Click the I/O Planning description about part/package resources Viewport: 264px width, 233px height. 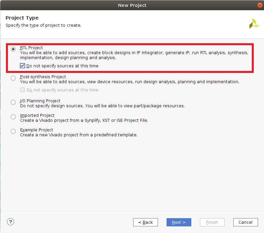coord(102,106)
